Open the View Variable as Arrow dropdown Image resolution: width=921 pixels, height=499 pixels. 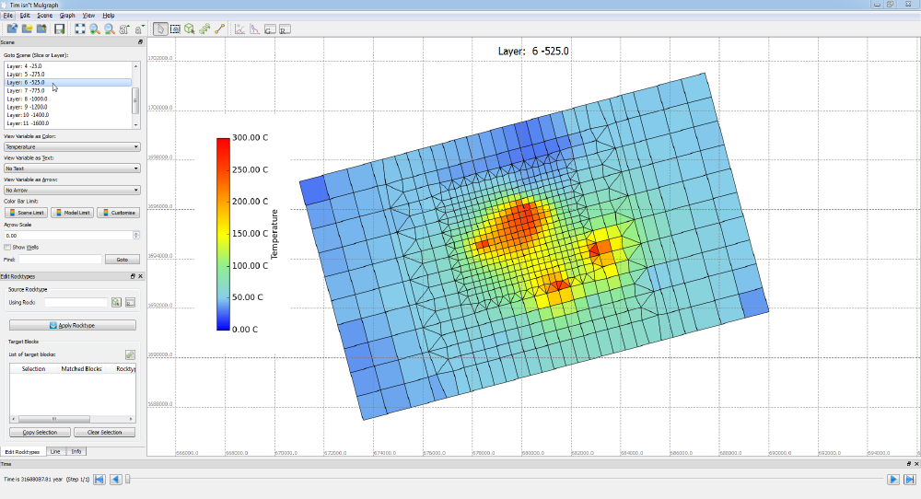[72, 191]
